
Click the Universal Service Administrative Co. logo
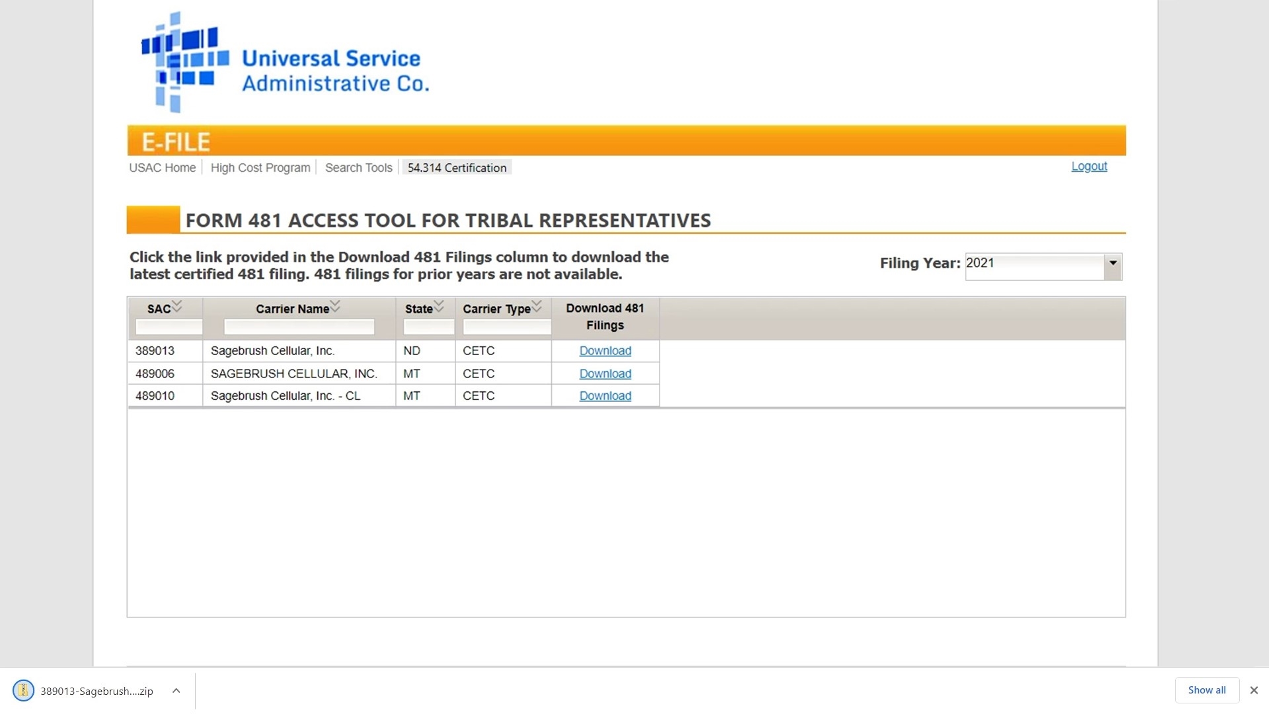(285, 63)
